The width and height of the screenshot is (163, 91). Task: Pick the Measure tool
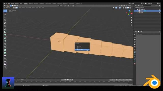tap(5, 32)
